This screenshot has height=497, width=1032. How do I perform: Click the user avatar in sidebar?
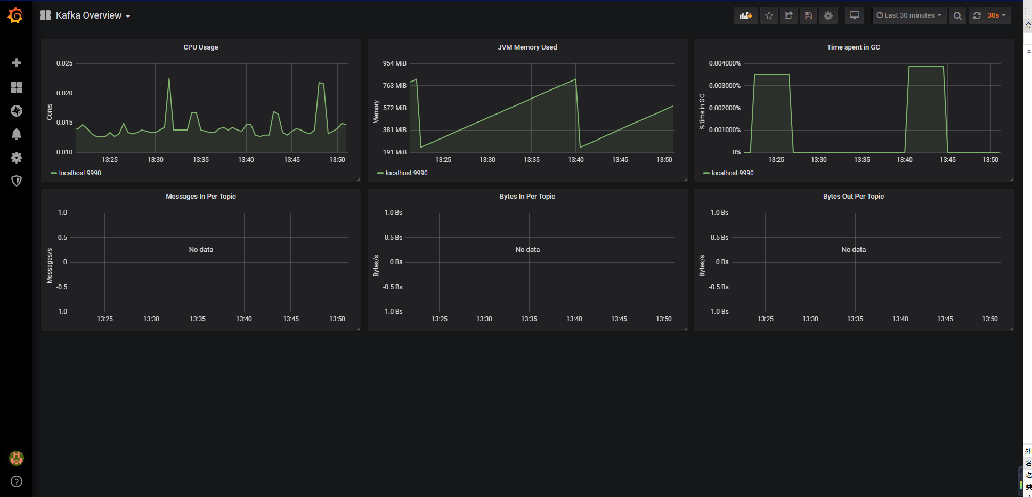point(17,458)
